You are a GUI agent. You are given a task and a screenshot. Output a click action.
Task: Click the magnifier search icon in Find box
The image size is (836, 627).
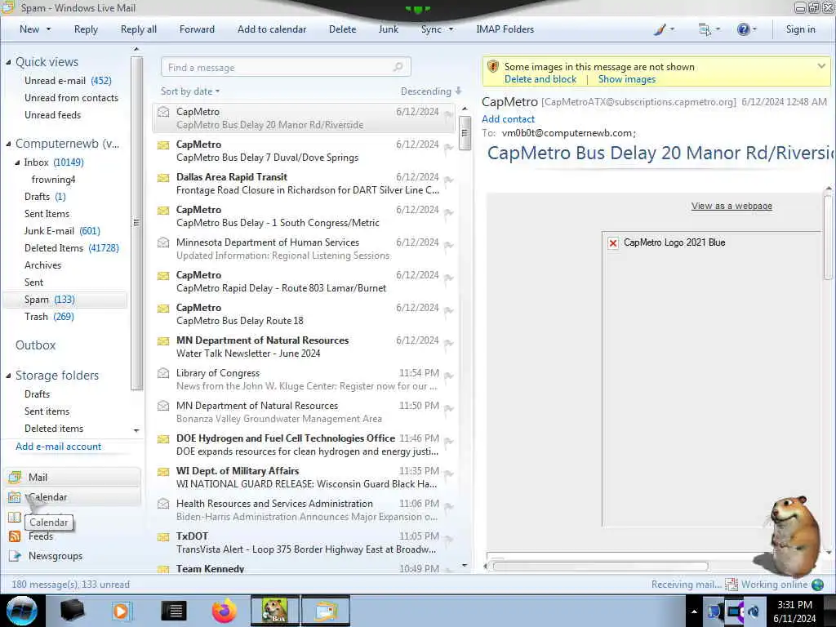point(398,67)
